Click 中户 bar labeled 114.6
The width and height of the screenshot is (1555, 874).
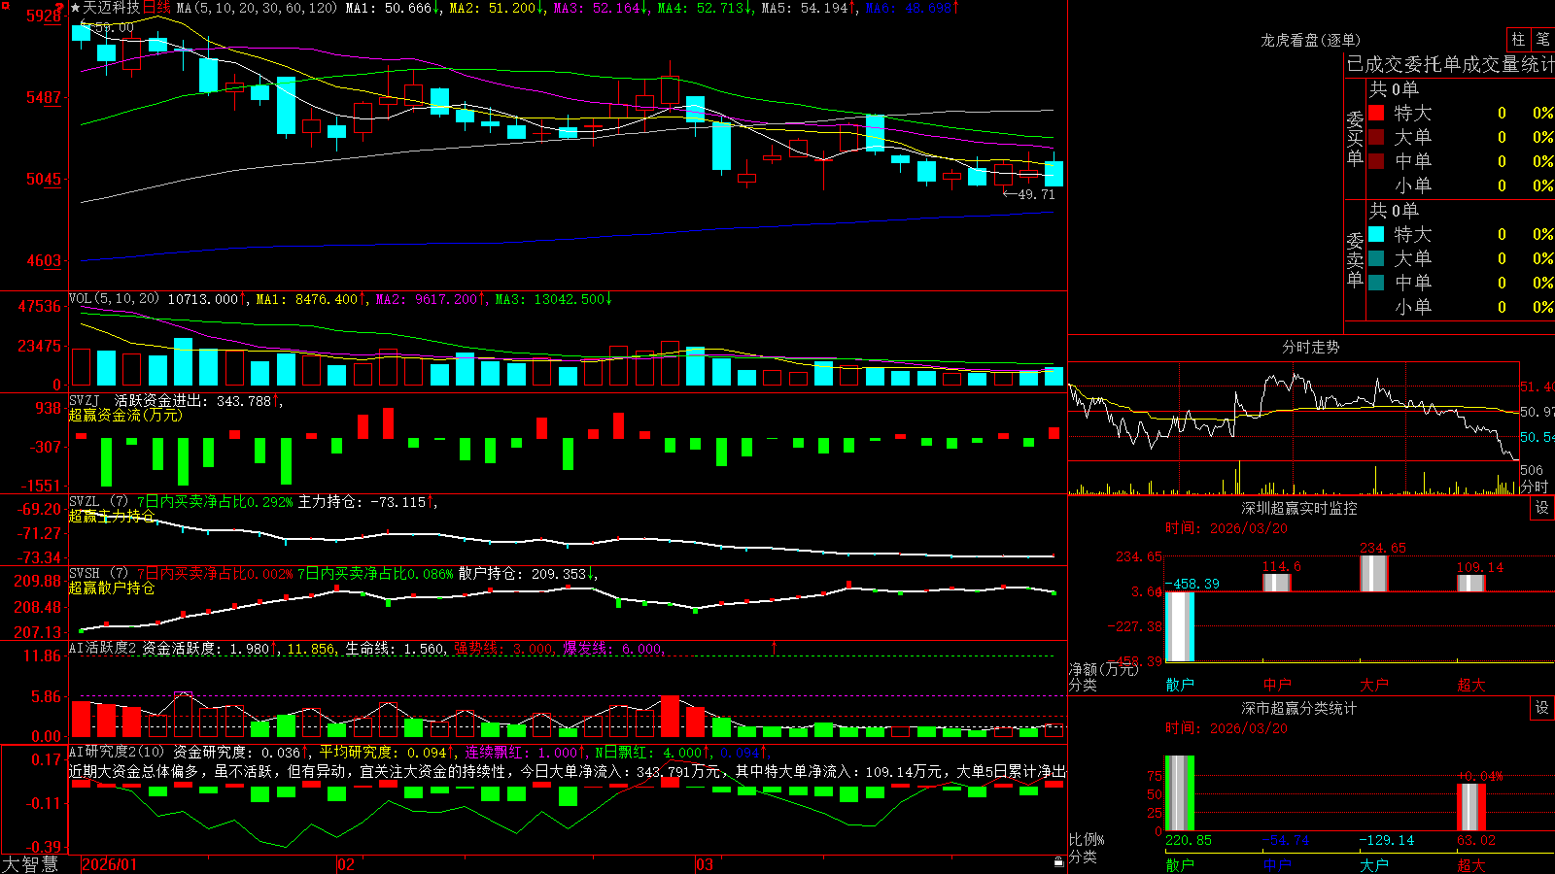[x=1277, y=582]
